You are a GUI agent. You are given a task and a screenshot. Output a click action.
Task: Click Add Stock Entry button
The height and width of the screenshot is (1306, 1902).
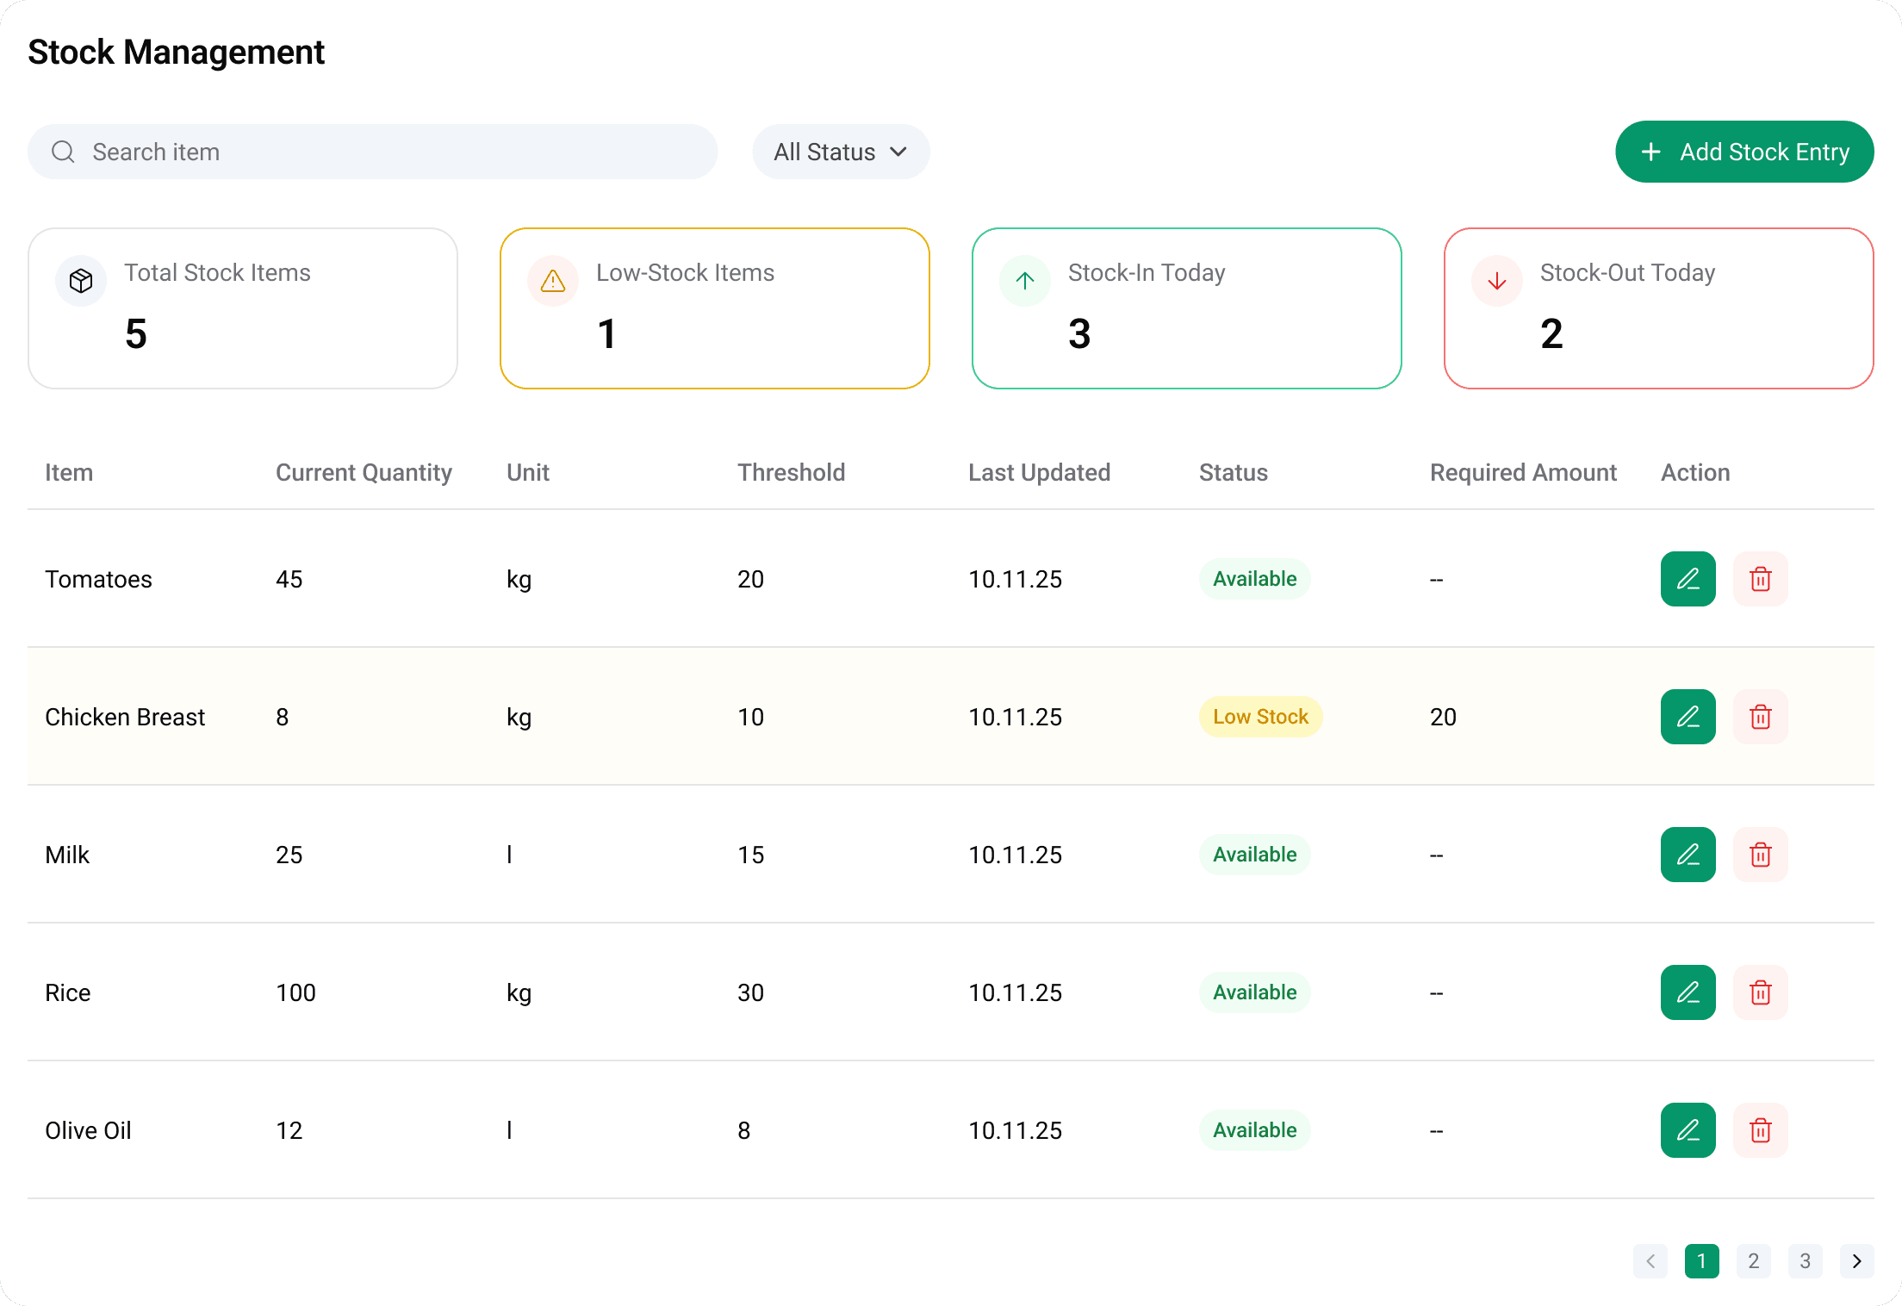(1744, 152)
